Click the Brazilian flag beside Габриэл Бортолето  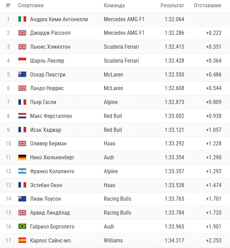pos(22,226)
